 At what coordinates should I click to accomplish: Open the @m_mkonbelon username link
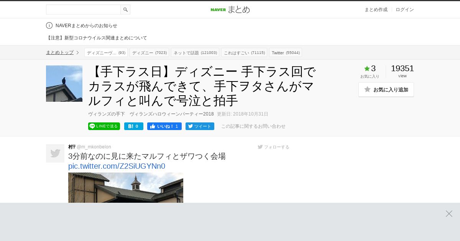click(94, 147)
